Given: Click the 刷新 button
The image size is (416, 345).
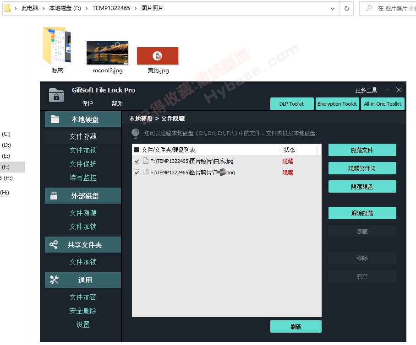Looking at the screenshot, I should click(296, 326).
